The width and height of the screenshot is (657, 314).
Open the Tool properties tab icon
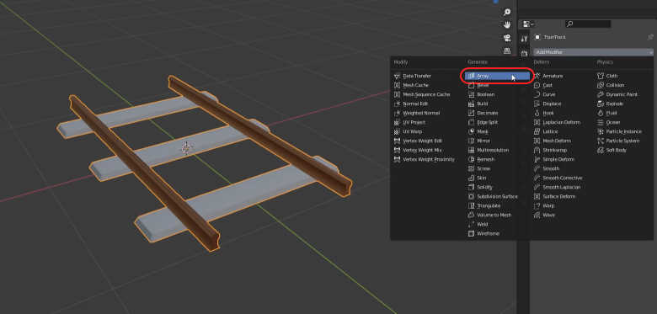tap(524, 39)
